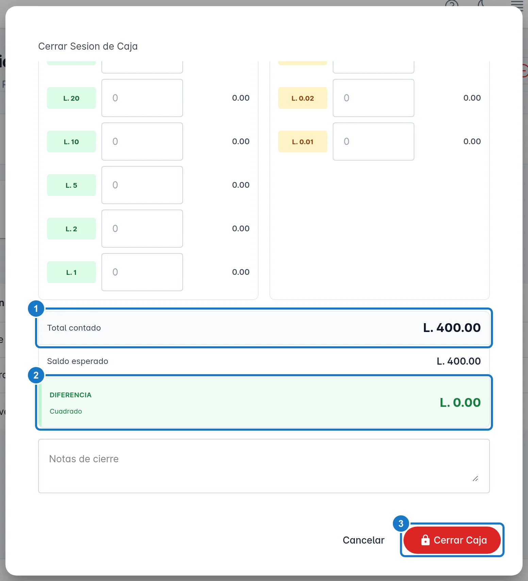This screenshot has width=528, height=581.
Task: Focus the L. 20 quantity field
Action: click(142, 98)
